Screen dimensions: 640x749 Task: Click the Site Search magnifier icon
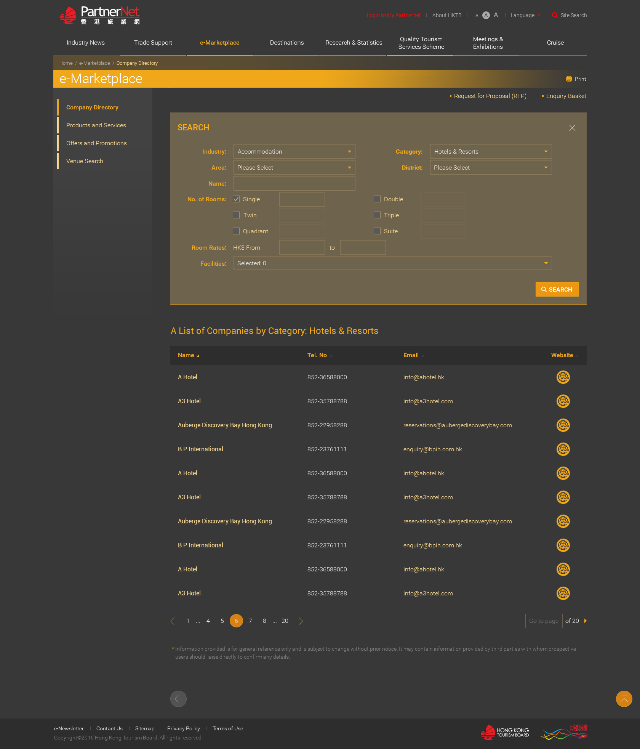tap(555, 15)
